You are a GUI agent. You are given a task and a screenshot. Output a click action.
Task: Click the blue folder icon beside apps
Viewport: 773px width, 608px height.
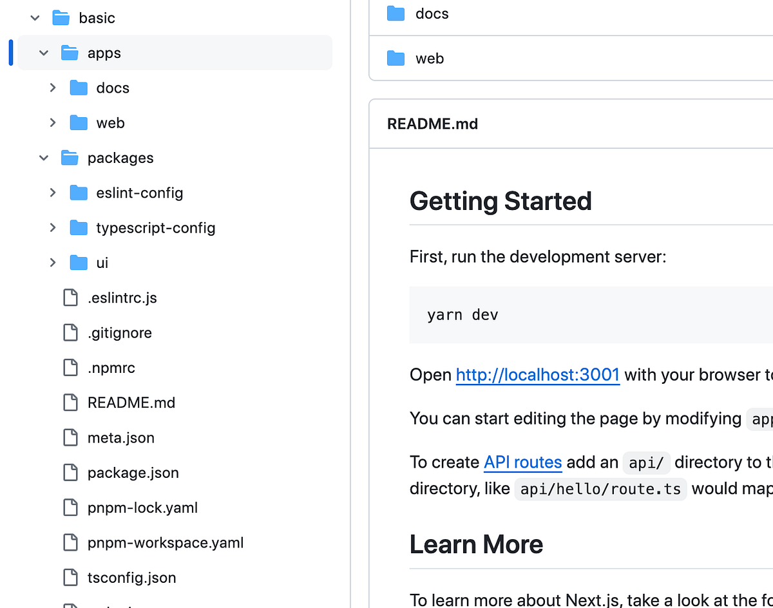[70, 53]
